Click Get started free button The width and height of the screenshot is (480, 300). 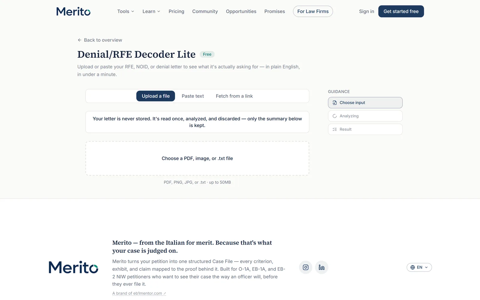click(x=401, y=11)
